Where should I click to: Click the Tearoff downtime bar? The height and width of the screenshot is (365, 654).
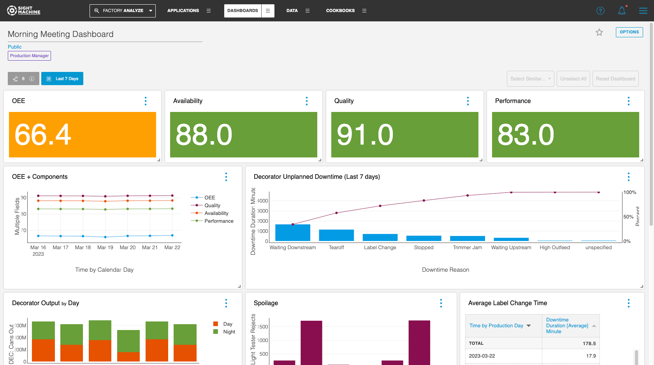[336, 235]
